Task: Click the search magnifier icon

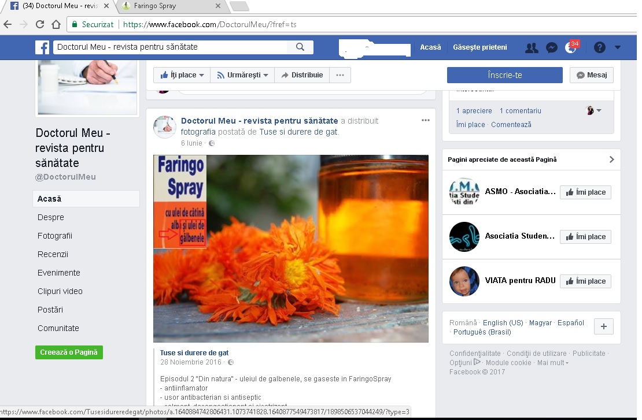Action: (300, 47)
